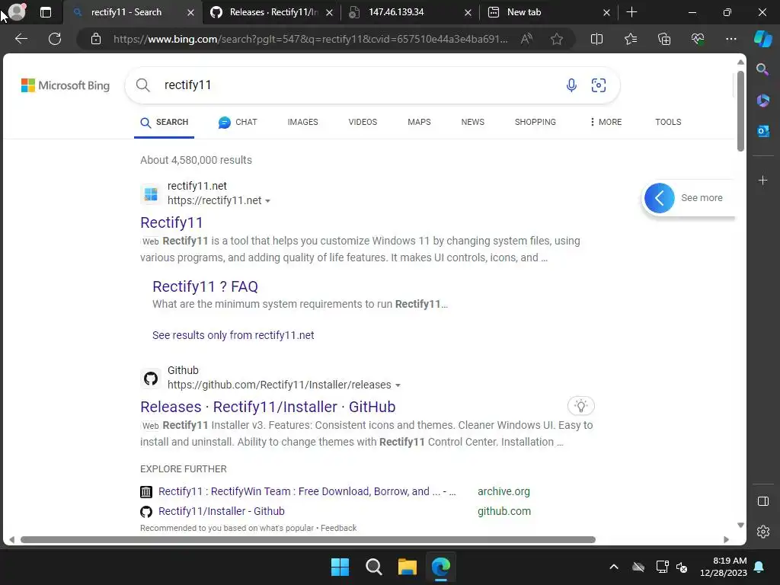780x585 pixels.
Task: Select CHAT search category
Action: tap(238, 122)
